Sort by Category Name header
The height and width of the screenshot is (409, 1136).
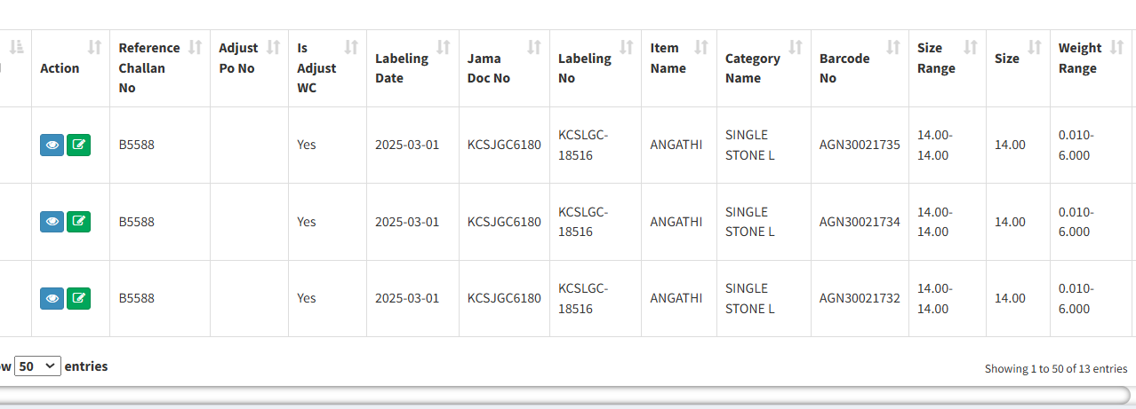click(764, 68)
